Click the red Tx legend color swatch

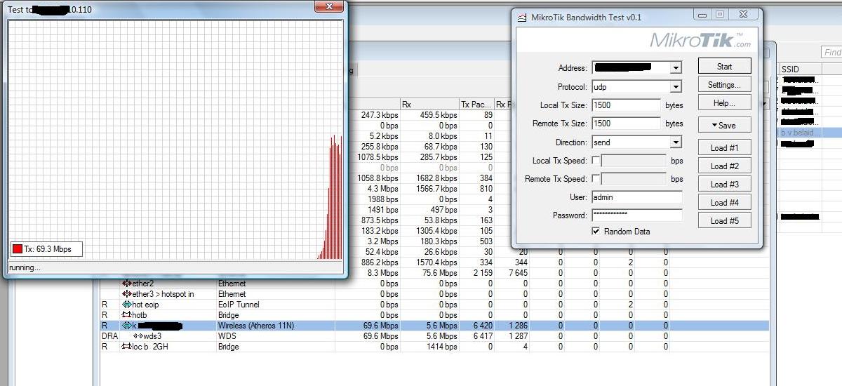17,249
